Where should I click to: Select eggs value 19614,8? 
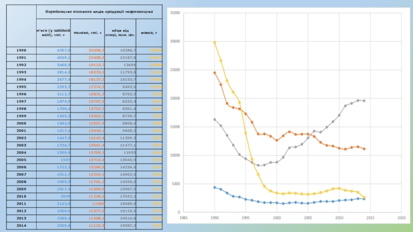pos(128,218)
